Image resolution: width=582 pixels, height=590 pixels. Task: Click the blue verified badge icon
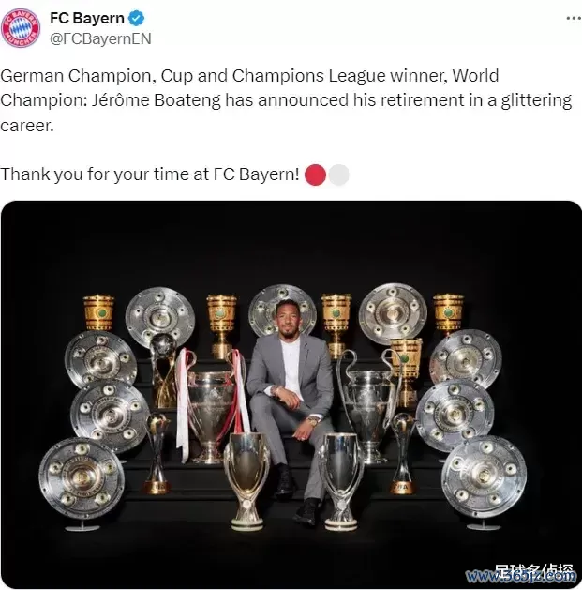(x=137, y=18)
